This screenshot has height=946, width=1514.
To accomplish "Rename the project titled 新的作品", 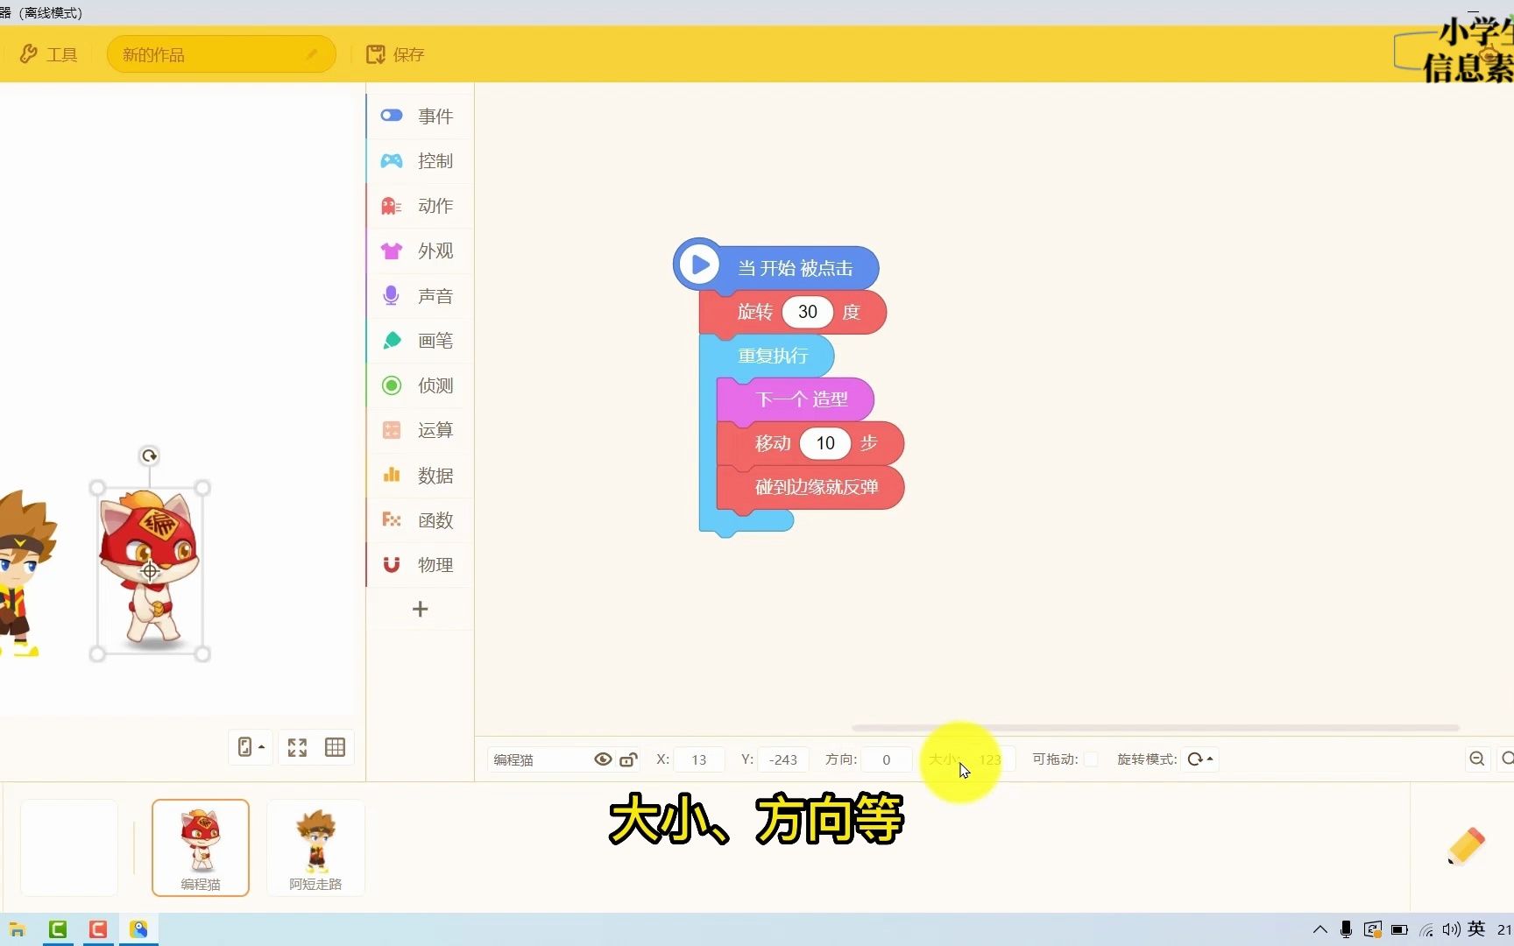I will (x=219, y=53).
